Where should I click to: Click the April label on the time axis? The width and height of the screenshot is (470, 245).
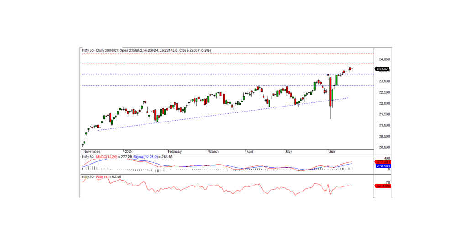point(250,152)
